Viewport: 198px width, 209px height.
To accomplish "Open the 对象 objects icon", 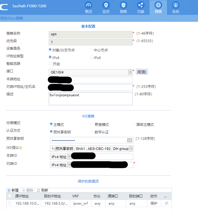I will pos(141,5).
